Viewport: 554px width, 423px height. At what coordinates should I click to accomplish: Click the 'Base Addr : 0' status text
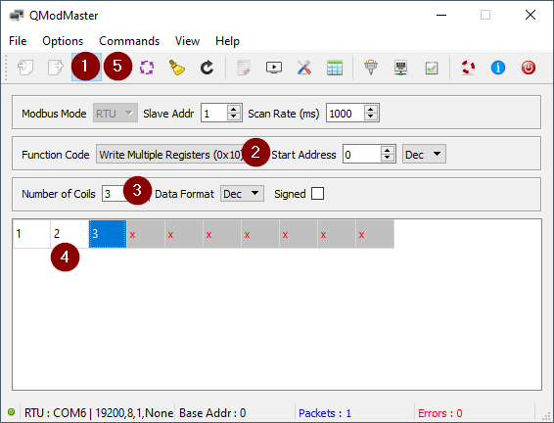pyautogui.click(x=212, y=413)
